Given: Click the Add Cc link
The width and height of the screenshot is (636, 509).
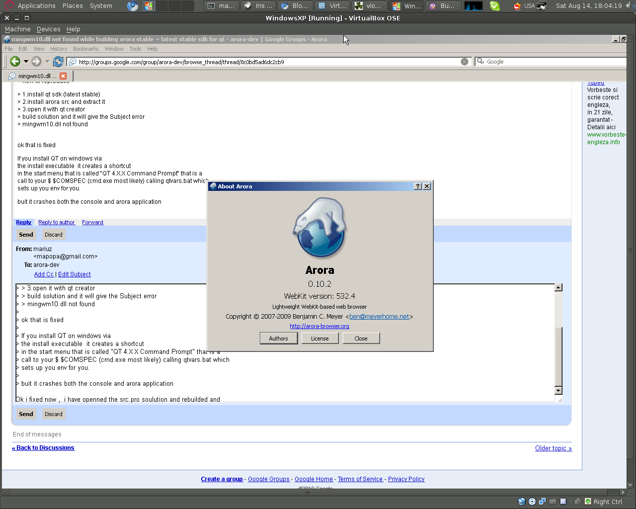Looking at the screenshot, I should coord(44,274).
